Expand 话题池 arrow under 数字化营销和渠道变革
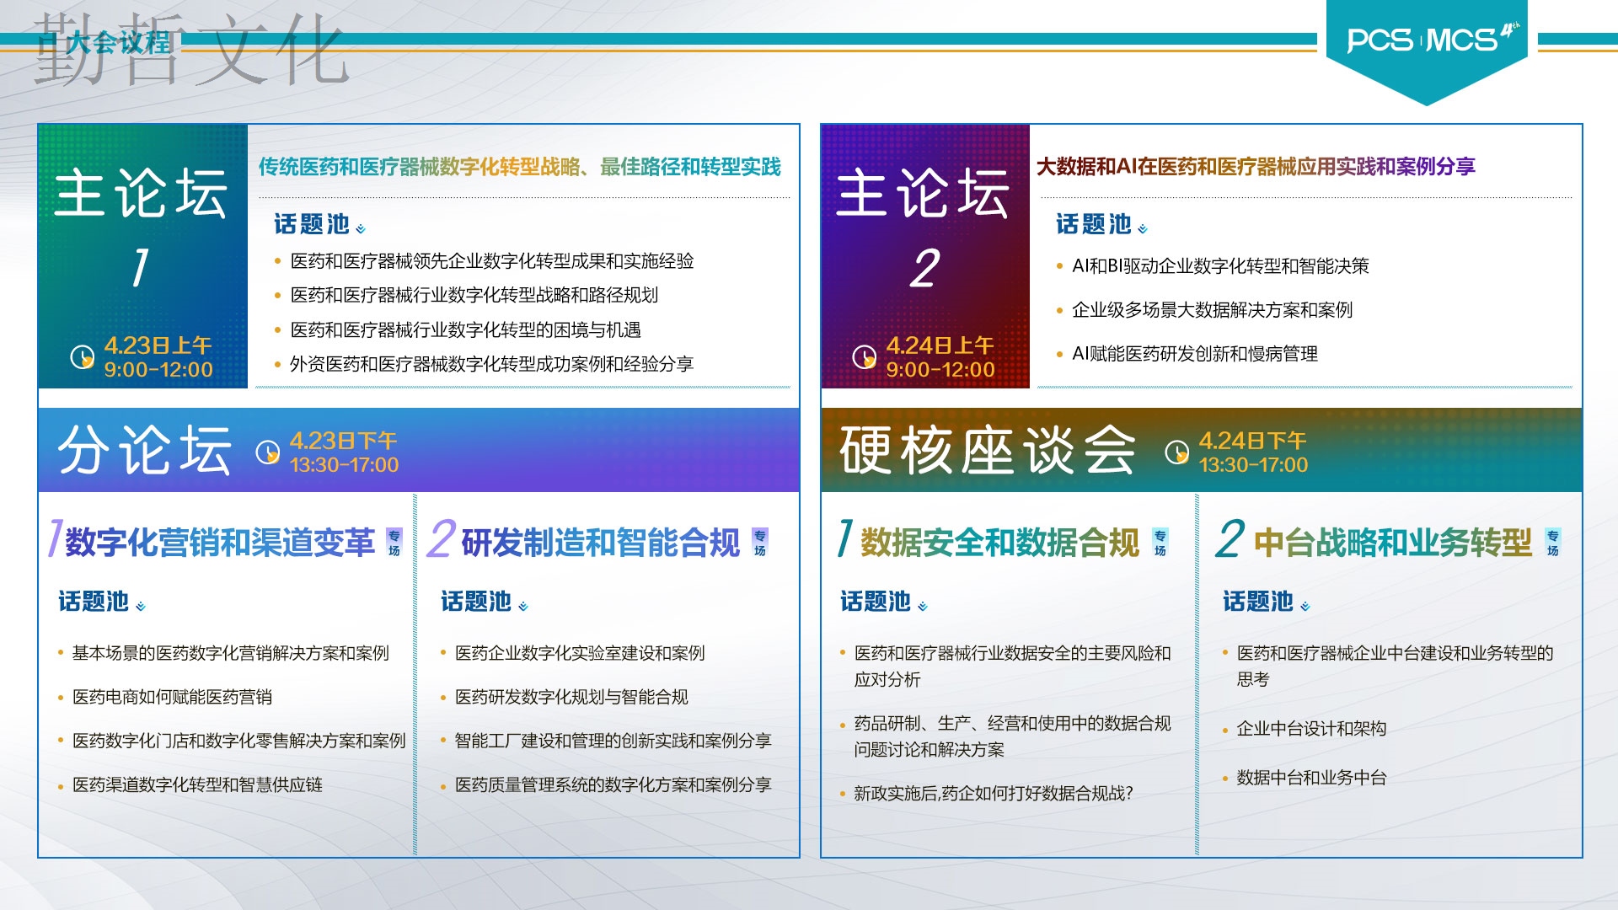1618x910 pixels. click(141, 606)
